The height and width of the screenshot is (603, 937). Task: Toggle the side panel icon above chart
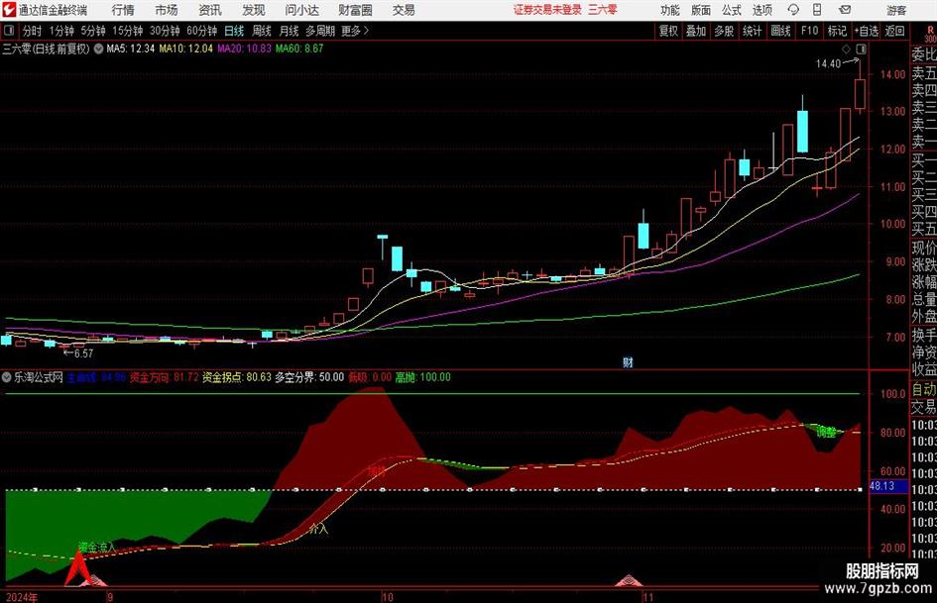(x=861, y=49)
